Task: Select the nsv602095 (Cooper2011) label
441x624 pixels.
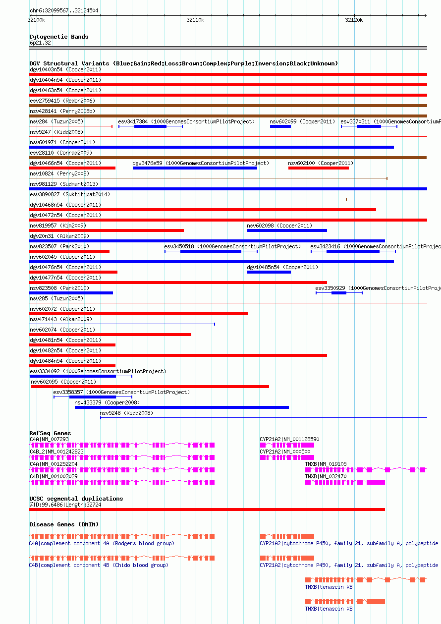Action: click(x=64, y=382)
